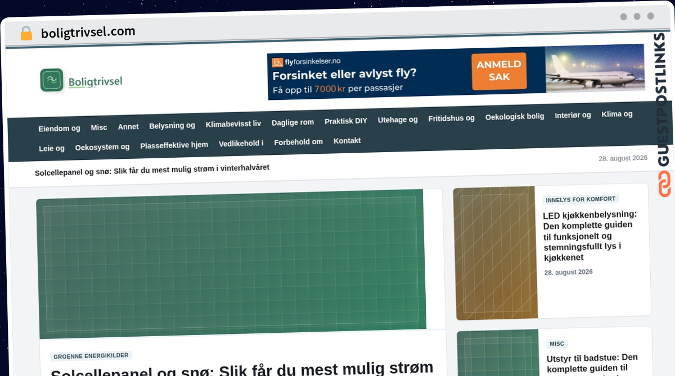The height and width of the screenshot is (376, 675).
Task: Open the Solcellepanel og snø ticker headline
Action: click(152, 170)
